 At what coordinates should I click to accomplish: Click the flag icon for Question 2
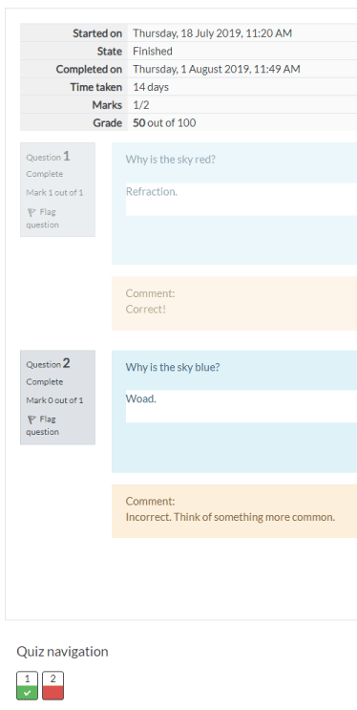click(x=31, y=420)
